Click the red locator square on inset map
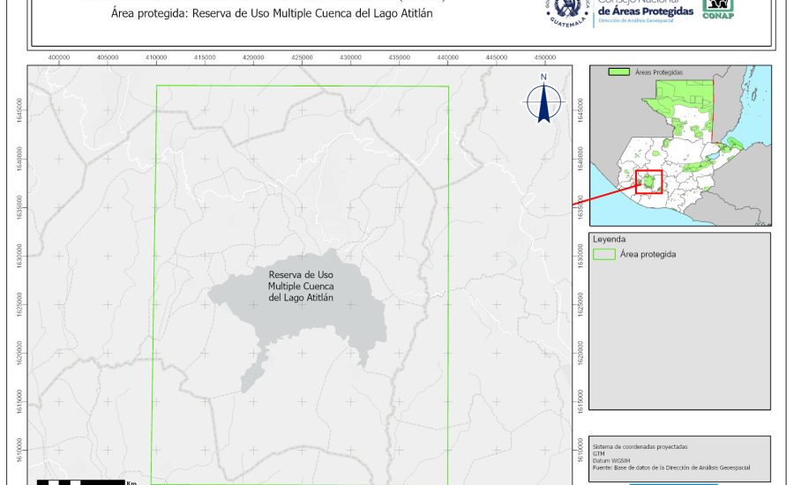 648,182
